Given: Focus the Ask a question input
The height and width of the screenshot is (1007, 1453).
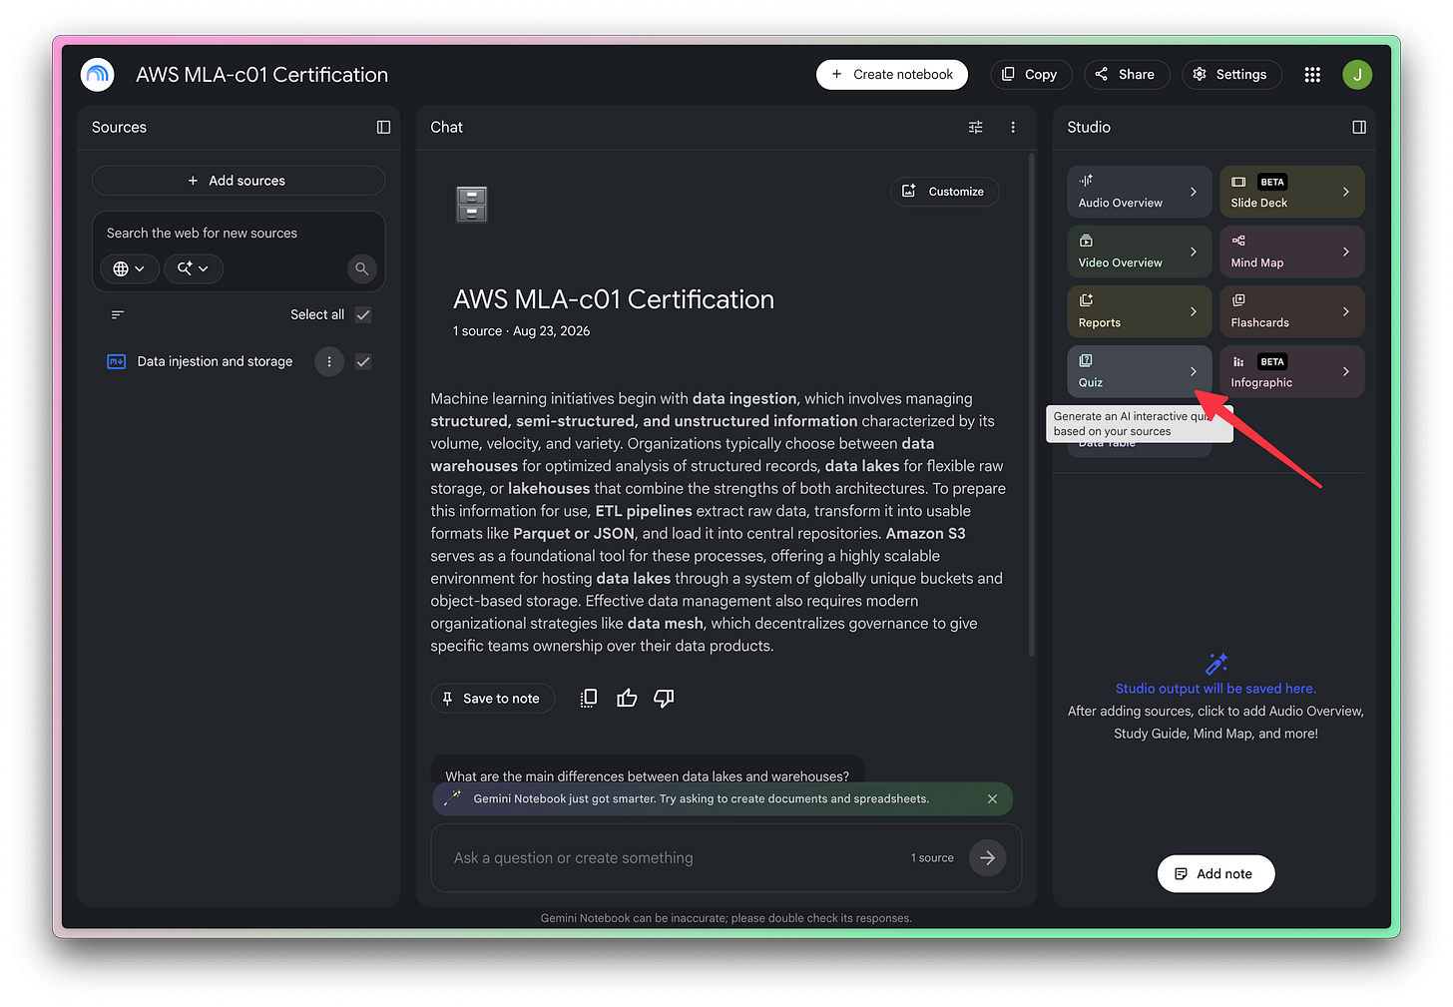Looking at the screenshot, I should click(674, 857).
